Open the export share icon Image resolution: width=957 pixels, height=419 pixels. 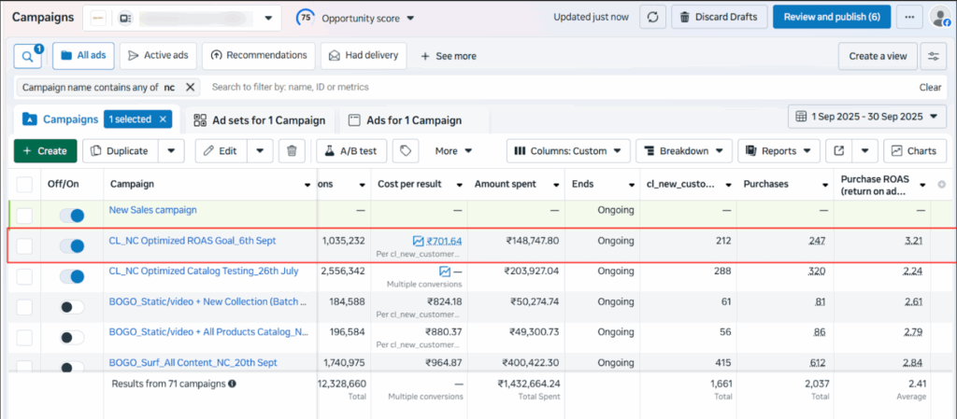click(x=839, y=150)
